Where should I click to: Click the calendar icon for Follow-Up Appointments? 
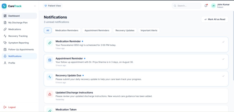pyautogui.click(x=5, y=50)
